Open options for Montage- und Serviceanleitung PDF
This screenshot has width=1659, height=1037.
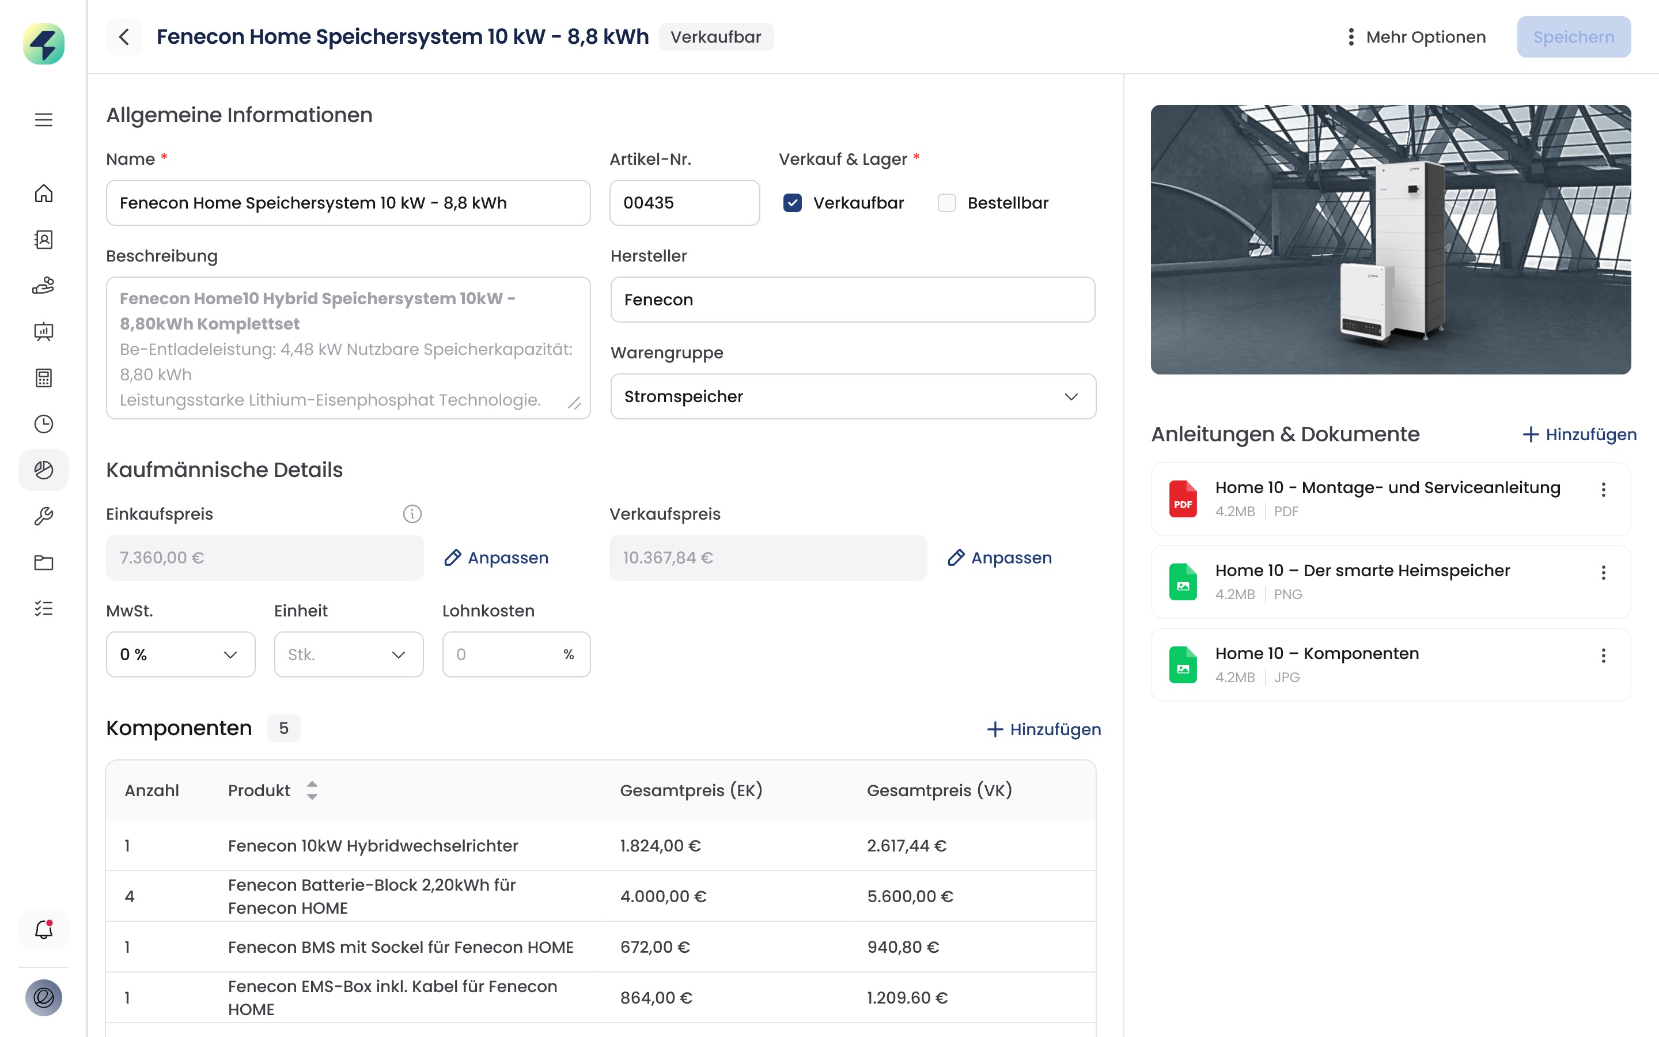1604,490
